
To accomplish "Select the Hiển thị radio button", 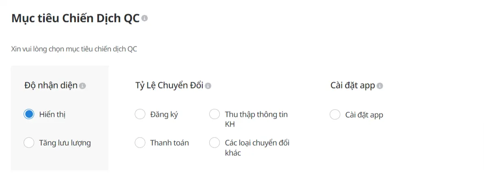I will point(29,114).
